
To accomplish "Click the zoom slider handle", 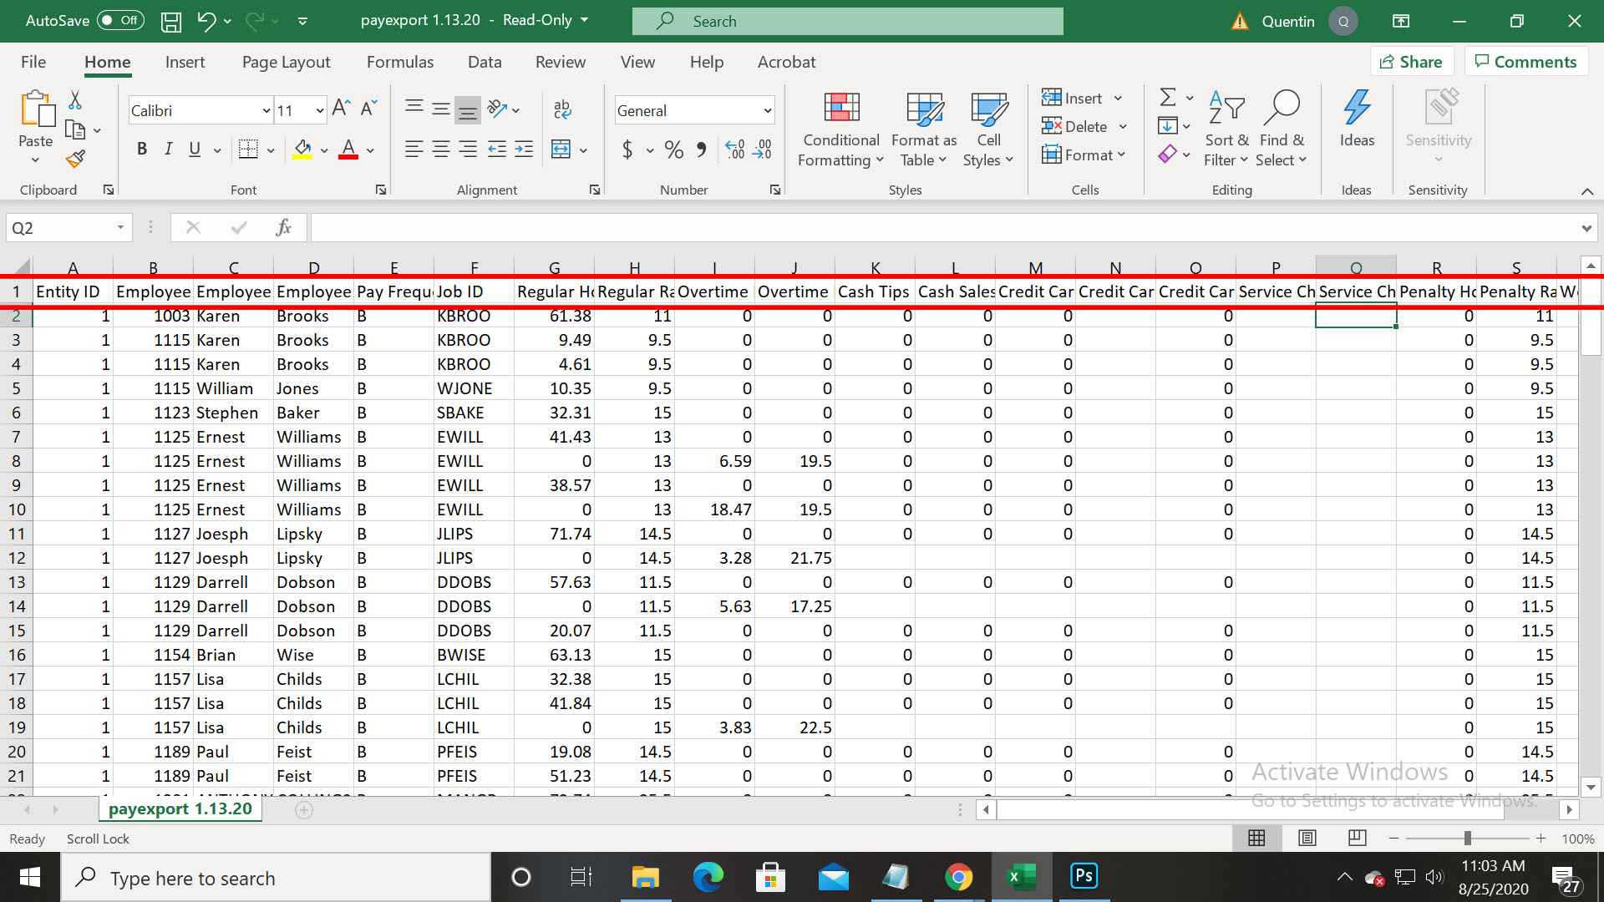I will 1467,838.
